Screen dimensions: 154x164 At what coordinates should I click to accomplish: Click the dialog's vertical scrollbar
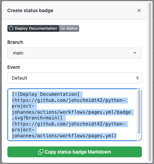(x=150, y=82)
